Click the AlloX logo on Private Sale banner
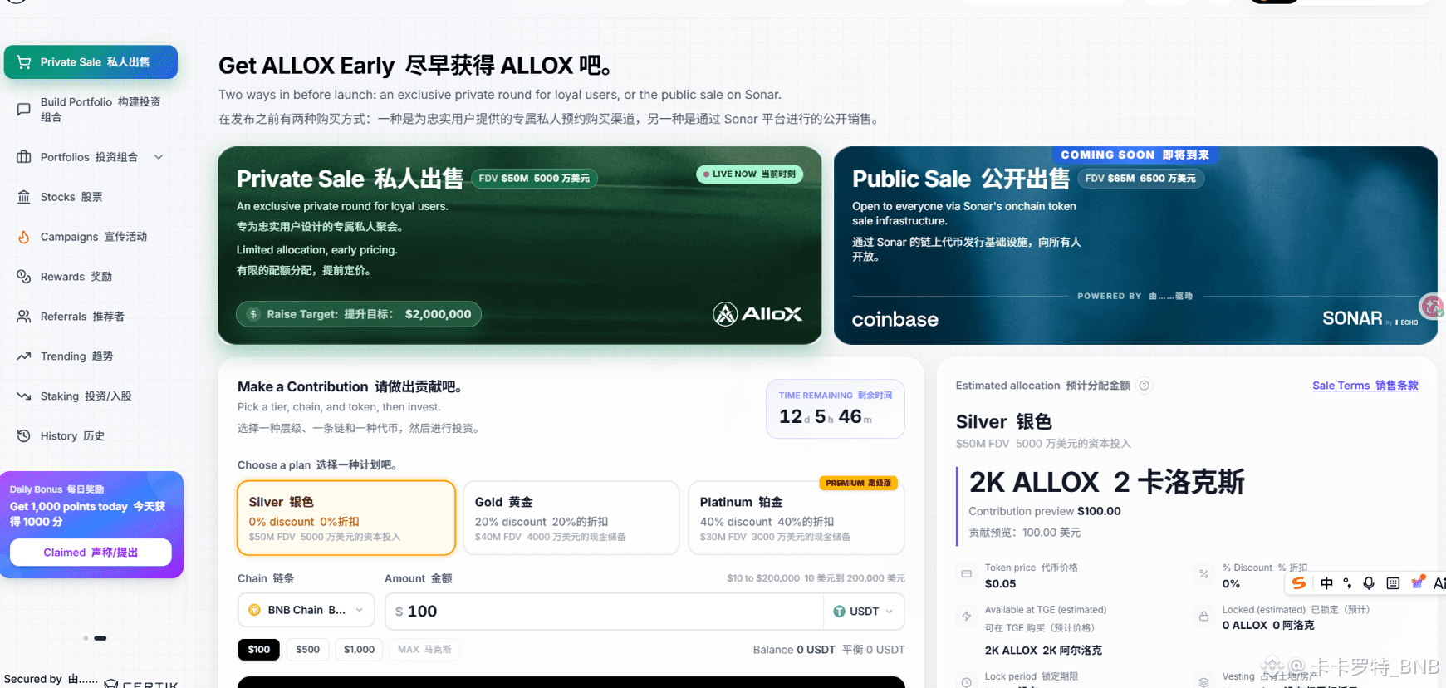1446x688 pixels. click(x=757, y=314)
